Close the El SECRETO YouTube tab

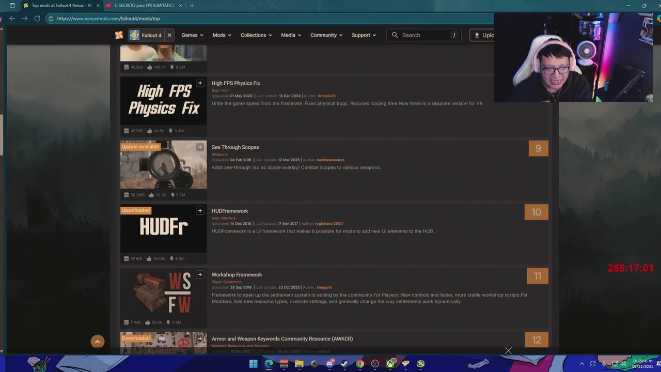pos(180,6)
